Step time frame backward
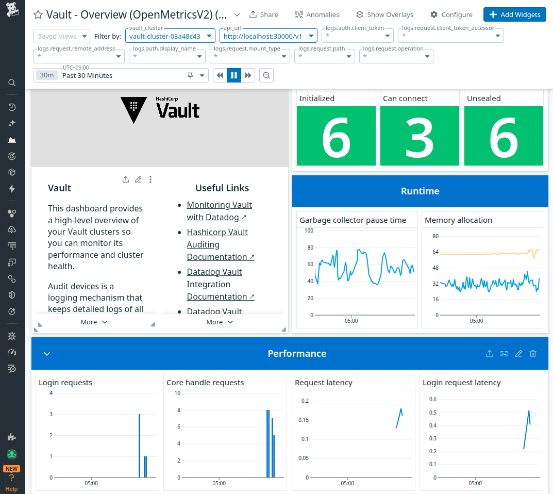 220,75
